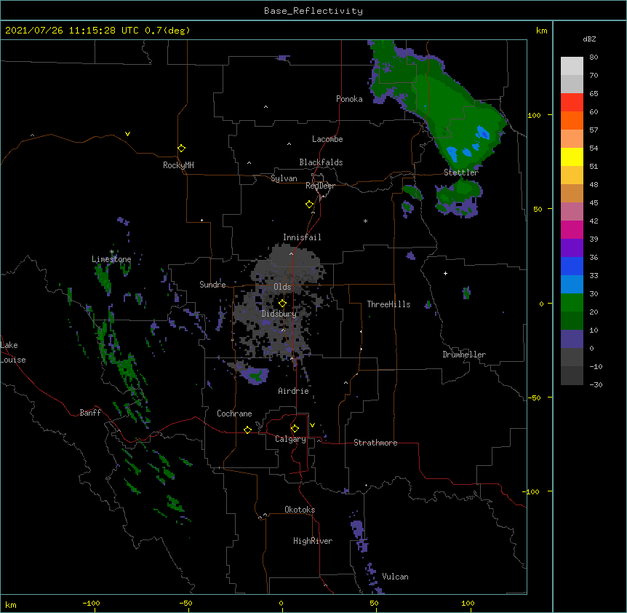Click the white plus marker north of Drumheller

click(445, 273)
